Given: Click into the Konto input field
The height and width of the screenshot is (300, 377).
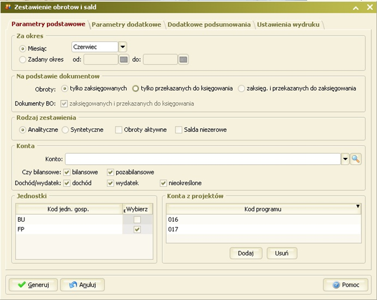Looking at the screenshot, I should point(203,159).
